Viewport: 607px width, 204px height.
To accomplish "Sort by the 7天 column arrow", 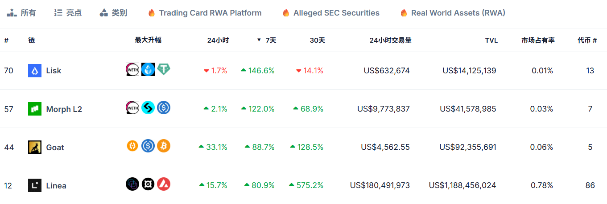I will point(259,40).
